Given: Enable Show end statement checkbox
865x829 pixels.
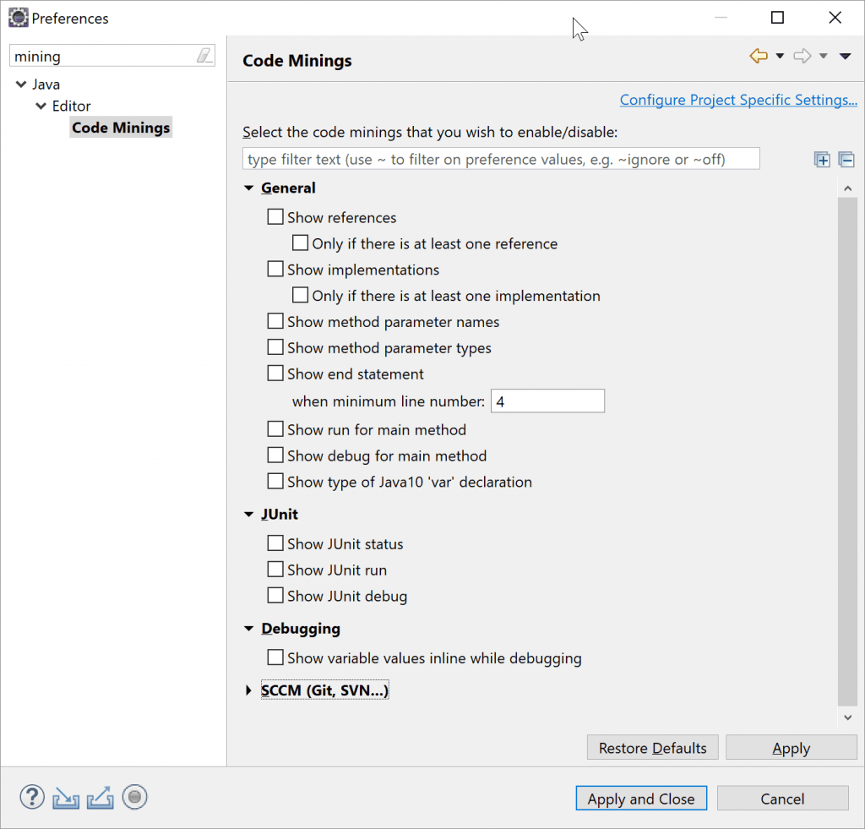Looking at the screenshot, I should 275,374.
